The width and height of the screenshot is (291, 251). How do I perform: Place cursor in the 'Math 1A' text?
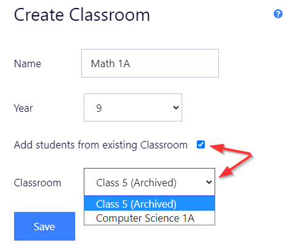point(111,64)
